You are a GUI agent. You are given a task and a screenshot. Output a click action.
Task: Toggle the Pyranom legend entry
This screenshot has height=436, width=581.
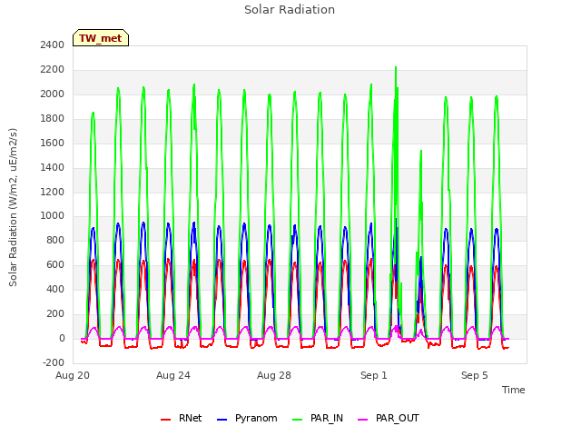click(247, 418)
